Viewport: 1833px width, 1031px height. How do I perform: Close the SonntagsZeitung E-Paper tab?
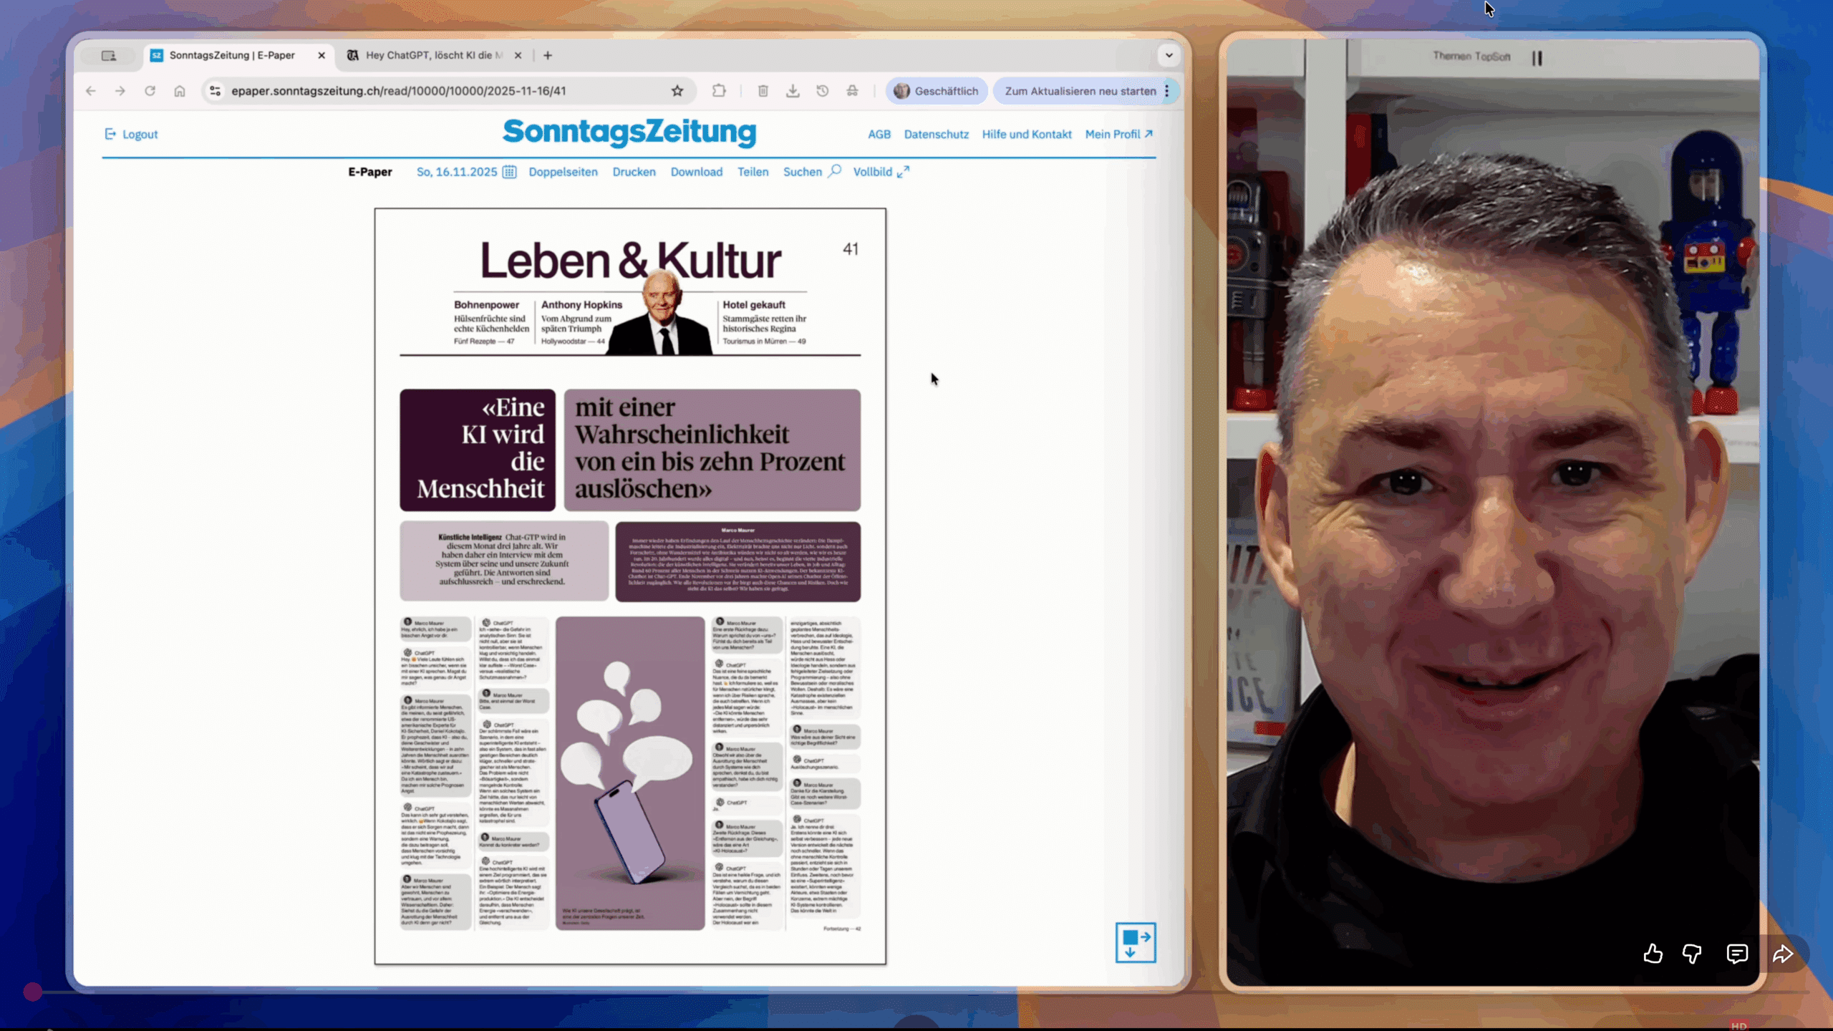click(x=321, y=55)
